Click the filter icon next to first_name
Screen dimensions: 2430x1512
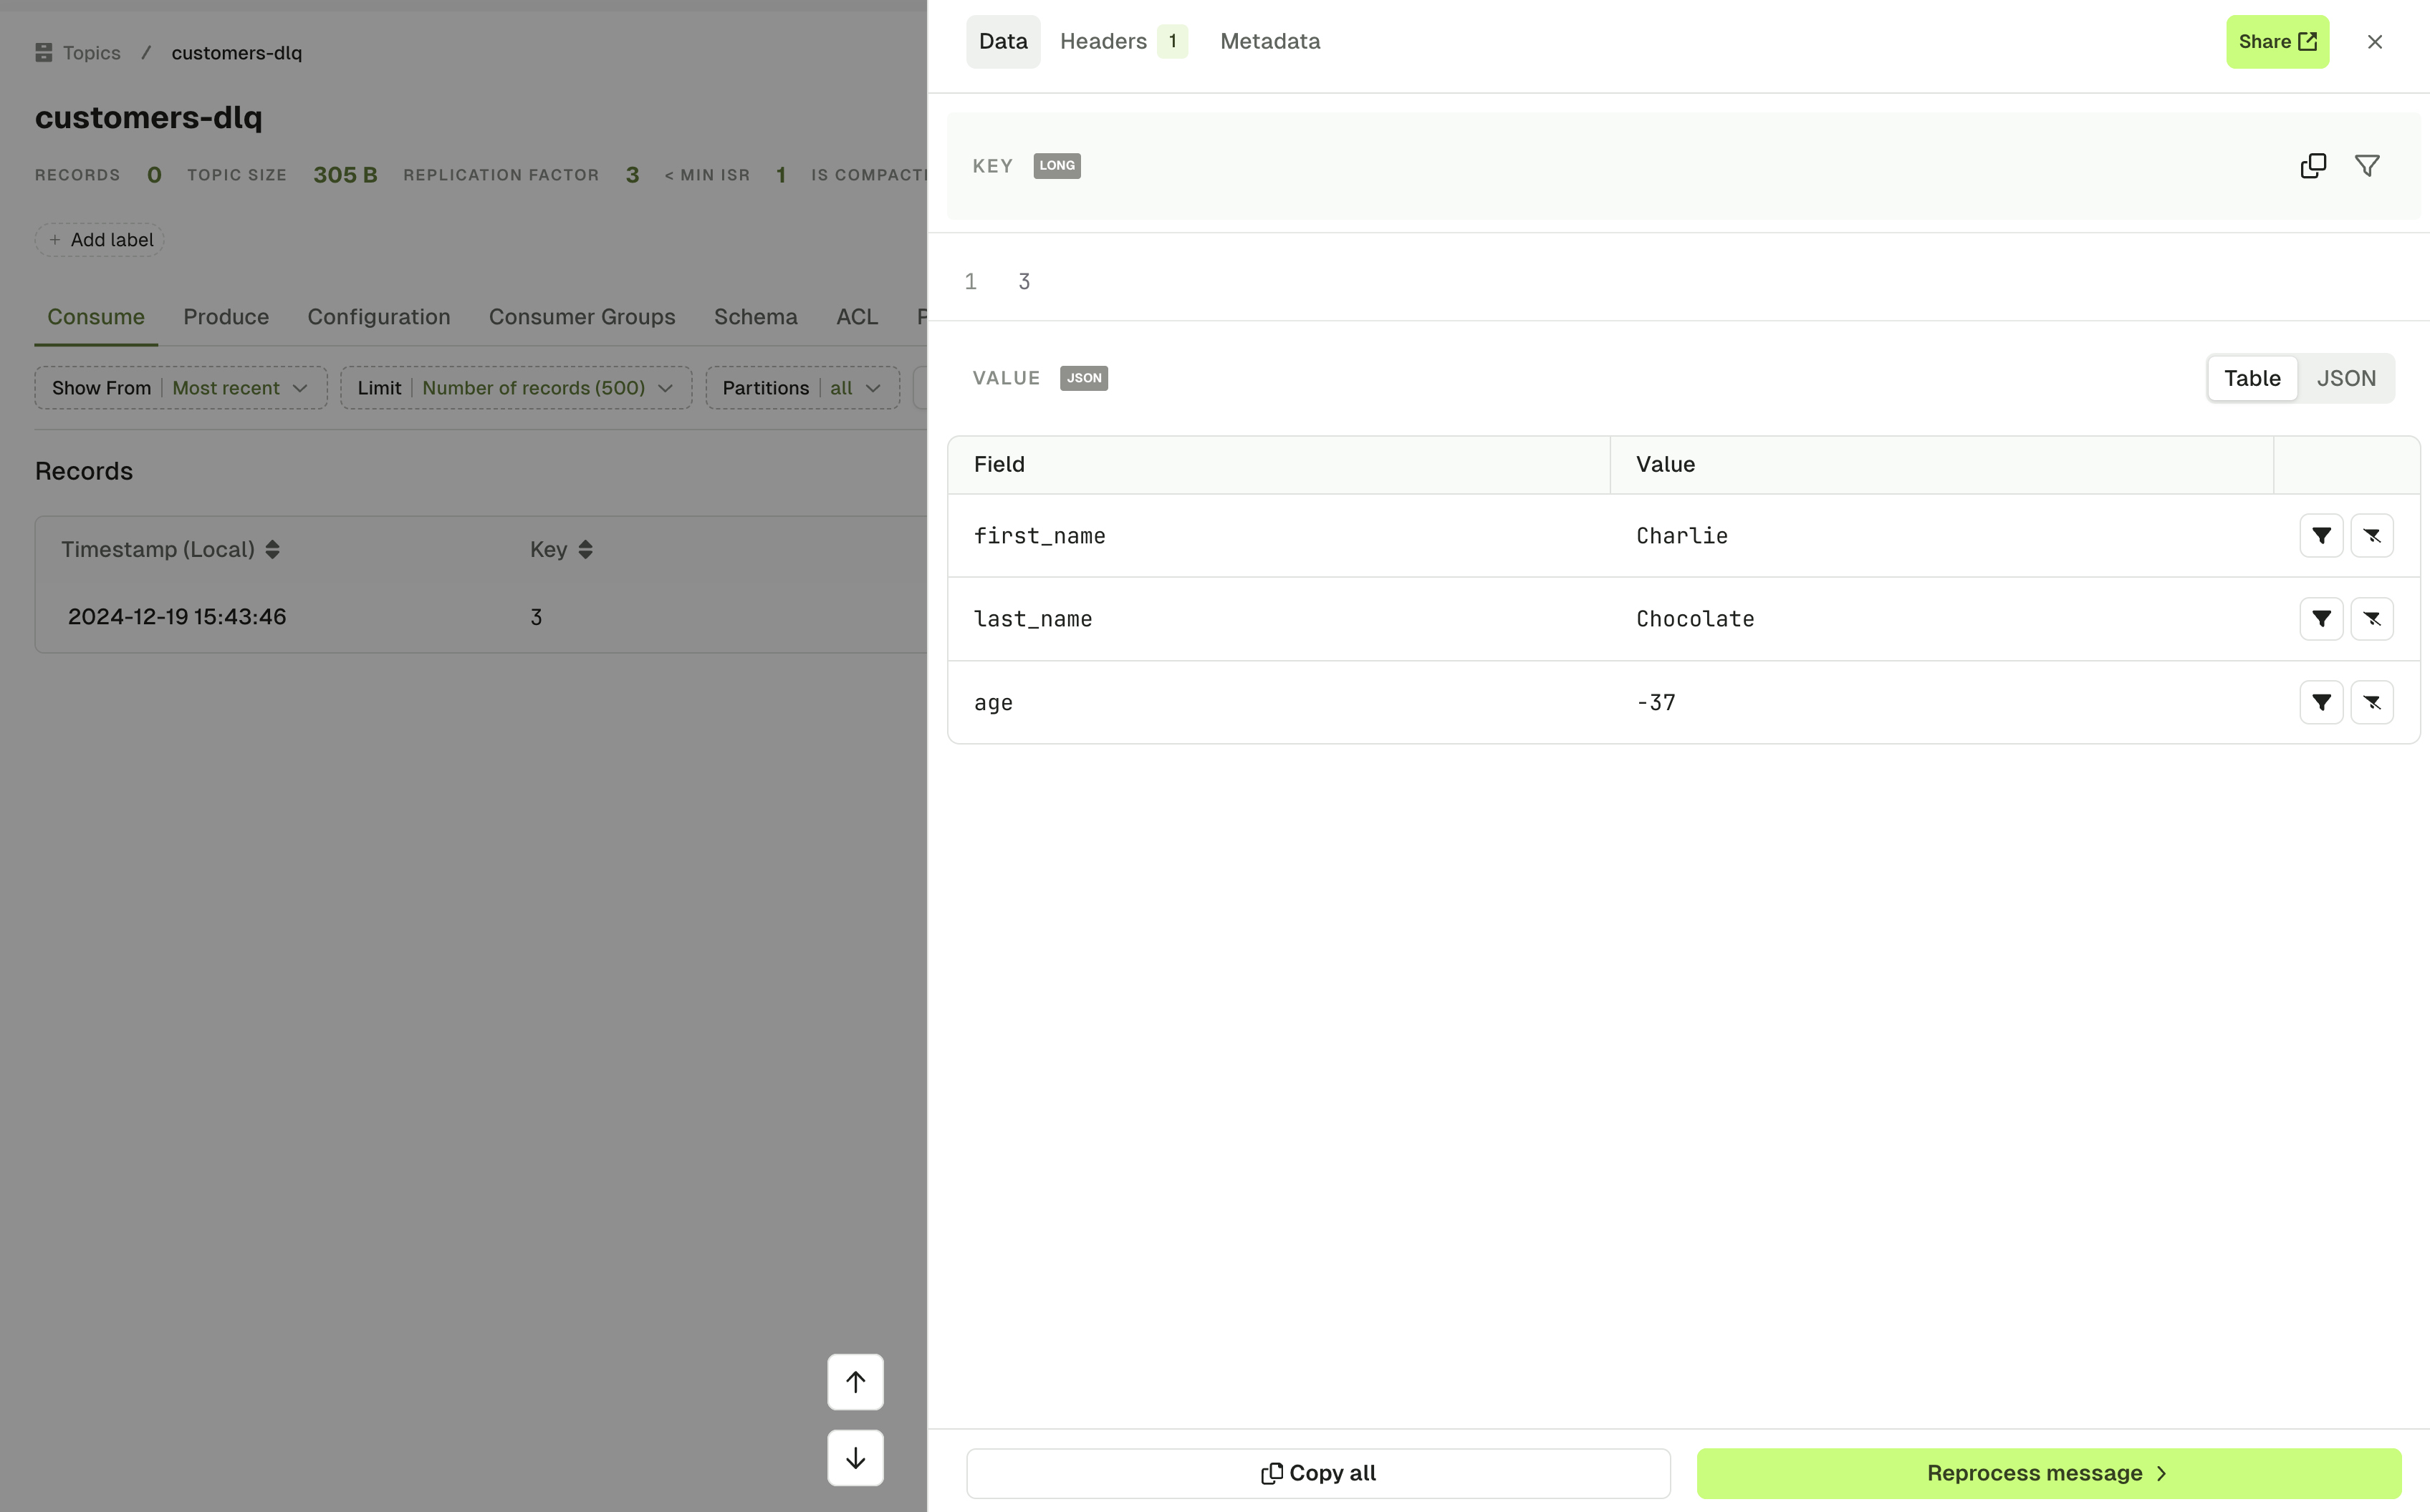2322,536
